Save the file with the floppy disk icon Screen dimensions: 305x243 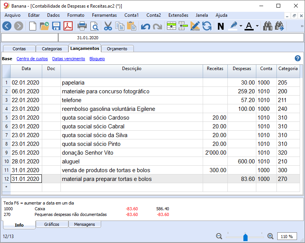pos(56,26)
